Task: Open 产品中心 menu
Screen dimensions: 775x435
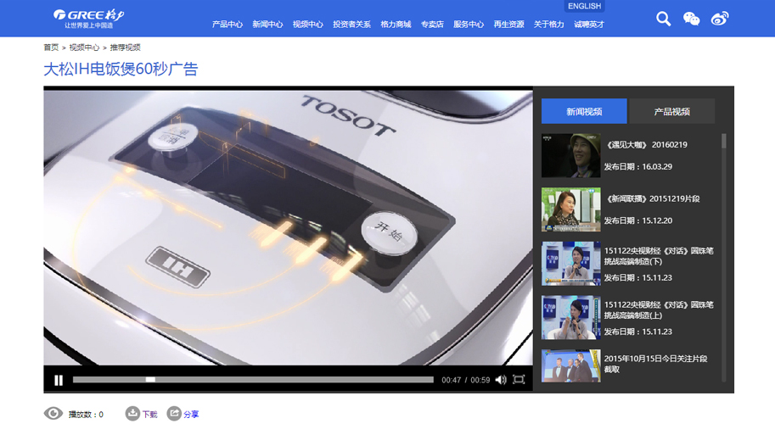Action: 227,25
